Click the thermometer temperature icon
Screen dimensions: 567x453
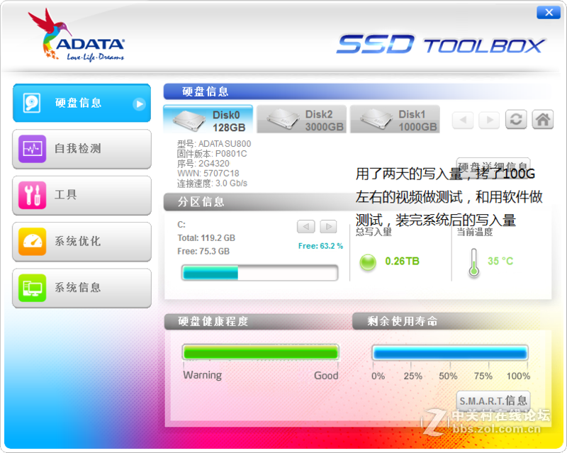(x=473, y=263)
